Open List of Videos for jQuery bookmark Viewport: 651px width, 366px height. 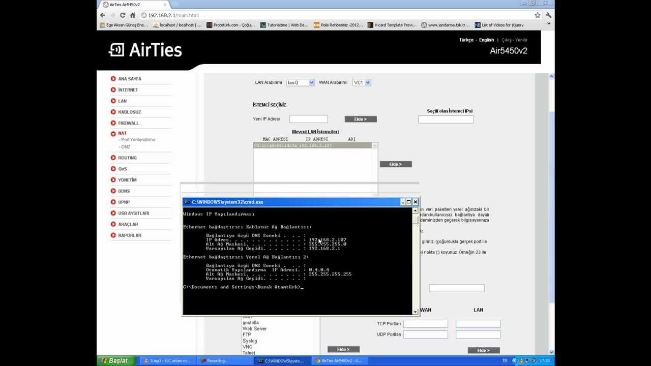[499, 25]
